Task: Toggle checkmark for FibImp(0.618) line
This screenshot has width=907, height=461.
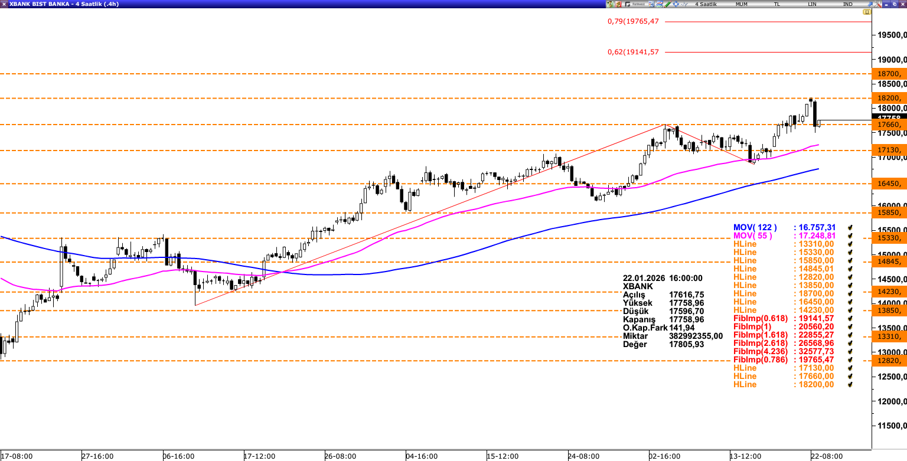Action: [x=850, y=318]
